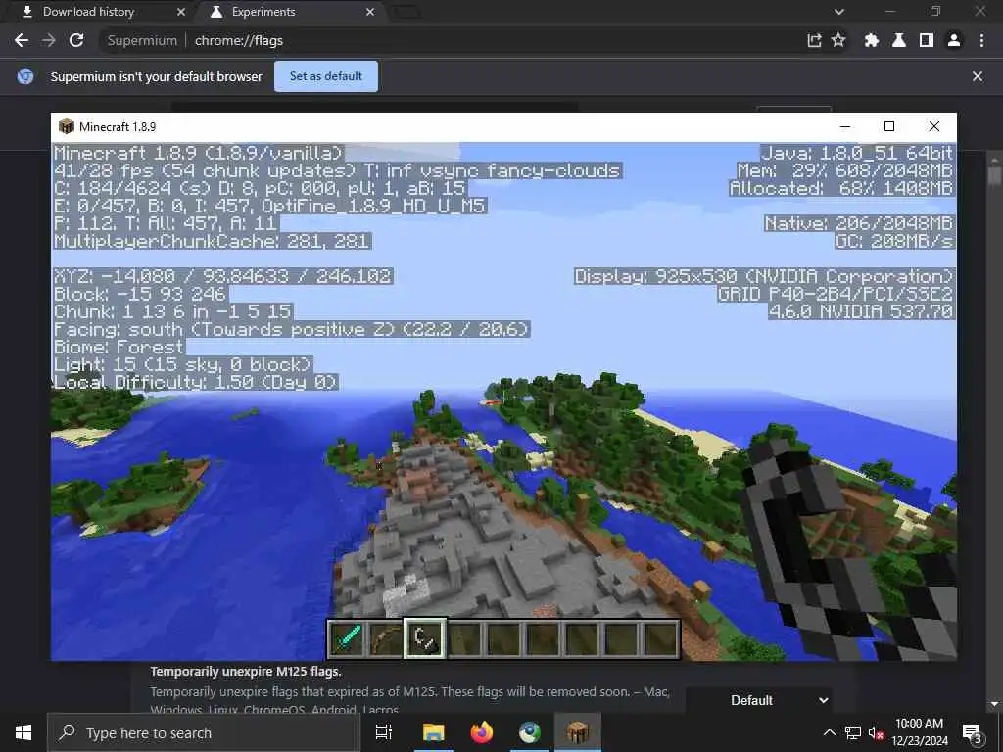
Task: Click 'Temporarily unexpire M125 flags.' heading
Action: point(246,672)
